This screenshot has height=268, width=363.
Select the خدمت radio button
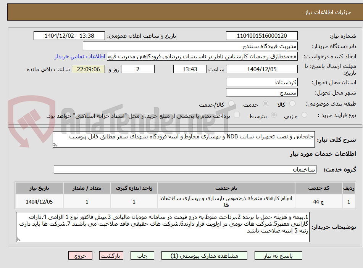[265, 103]
